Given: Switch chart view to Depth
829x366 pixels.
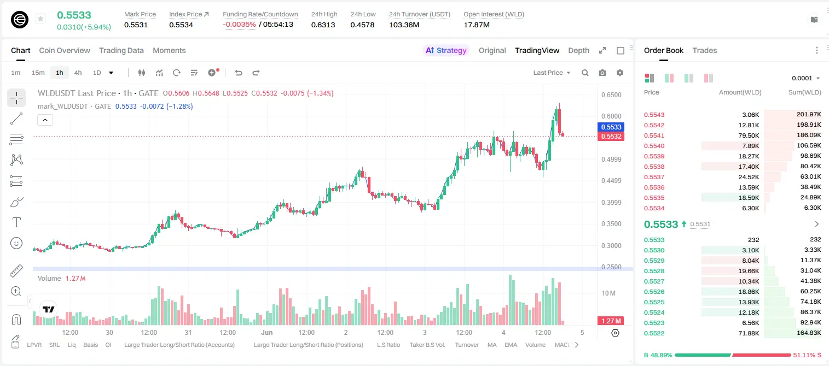Looking at the screenshot, I should coord(578,50).
